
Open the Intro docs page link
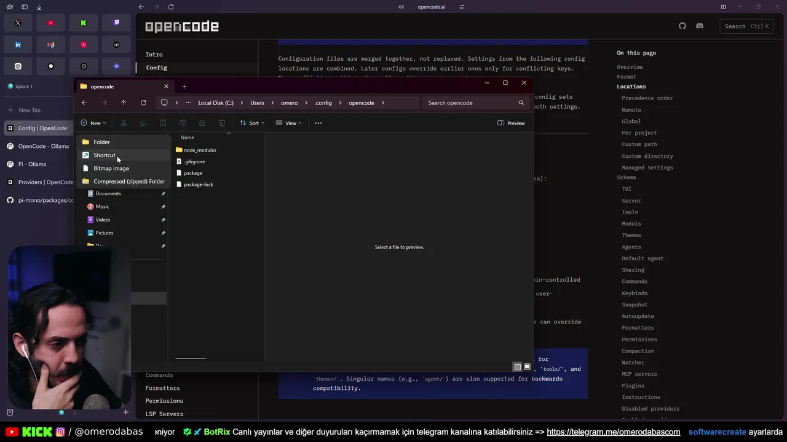click(x=154, y=55)
